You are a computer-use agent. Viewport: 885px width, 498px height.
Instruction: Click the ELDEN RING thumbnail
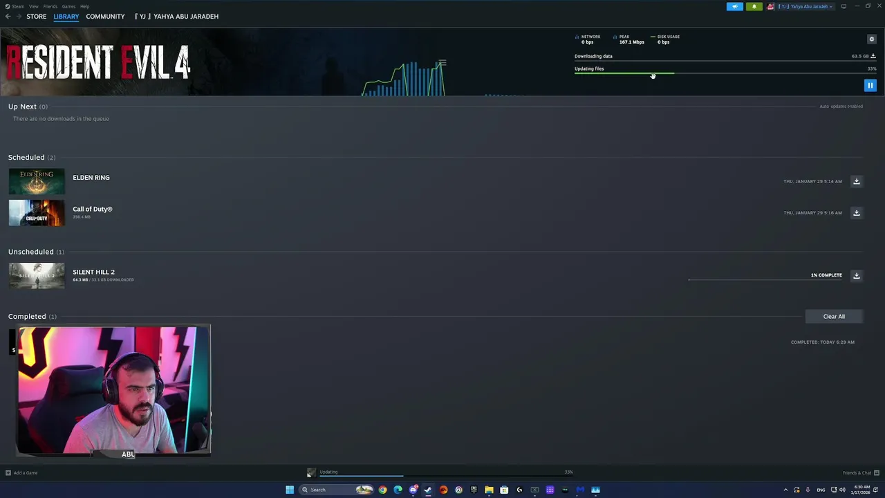click(37, 181)
